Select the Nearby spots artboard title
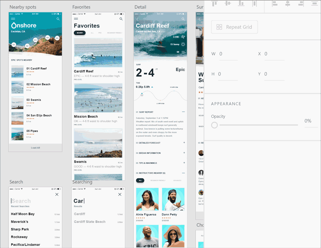 click(x=23, y=7)
